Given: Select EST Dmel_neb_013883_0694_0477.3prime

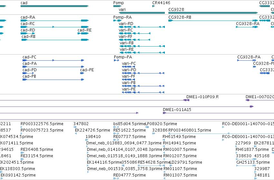Looking at the screenshot, I should (x=87, y=146).
